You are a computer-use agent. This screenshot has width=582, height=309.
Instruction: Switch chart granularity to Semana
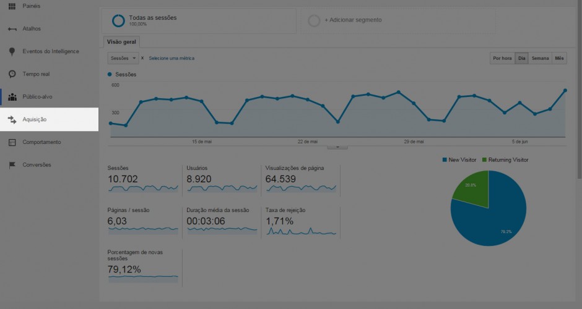(540, 58)
